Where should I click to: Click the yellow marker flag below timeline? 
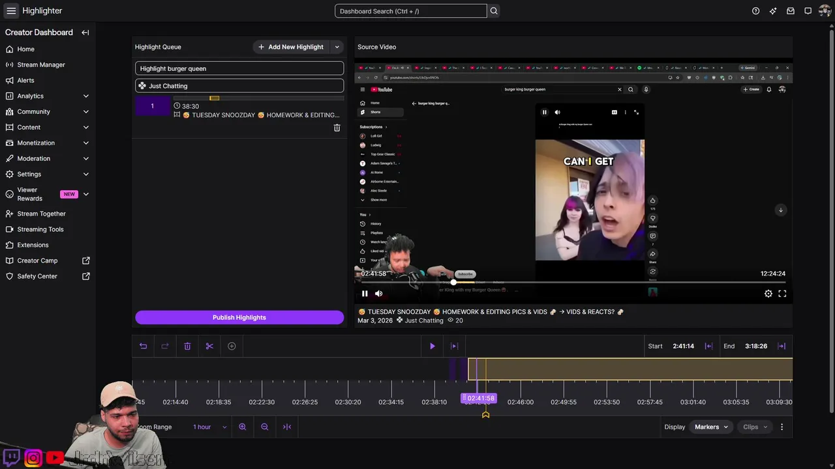click(x=485, y=414)
